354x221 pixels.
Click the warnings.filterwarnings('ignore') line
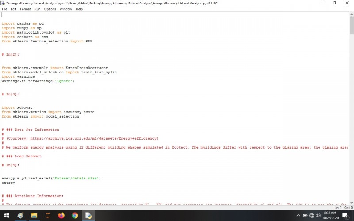click(x=38, y=81)
